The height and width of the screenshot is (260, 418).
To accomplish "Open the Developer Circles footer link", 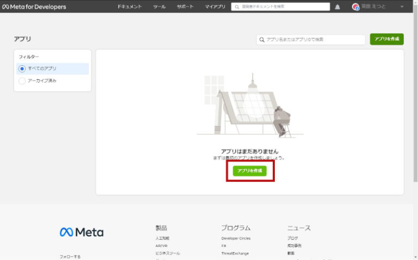I will [x=236, y=238].
